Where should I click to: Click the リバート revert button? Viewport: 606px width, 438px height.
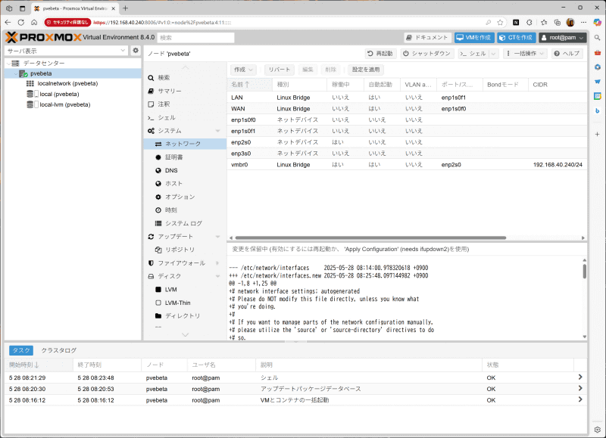pos(280,70)
